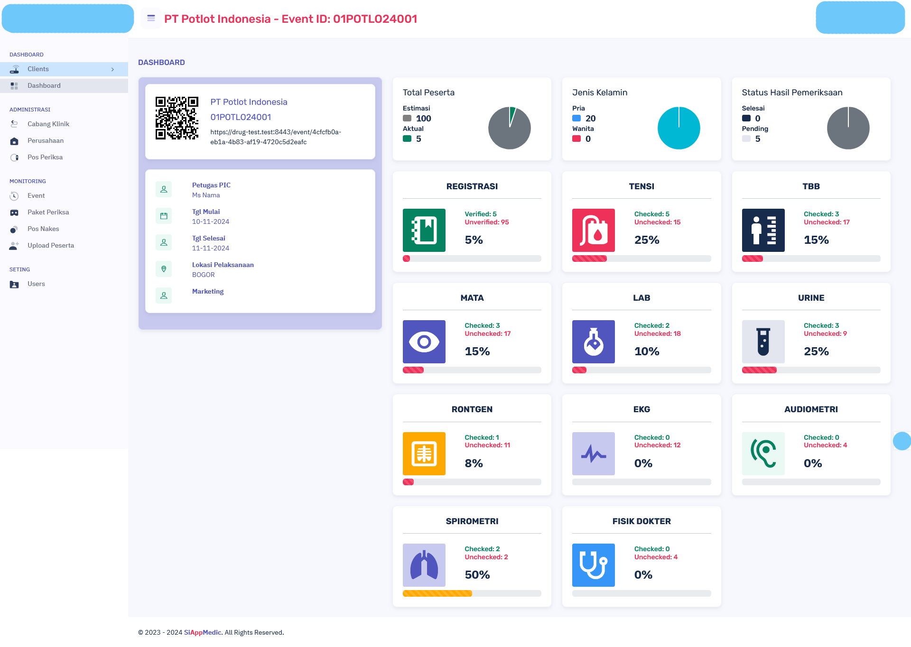
Task: Select the Pos Nakes icon
Action: pyautogui.click(x=14, y=229)
